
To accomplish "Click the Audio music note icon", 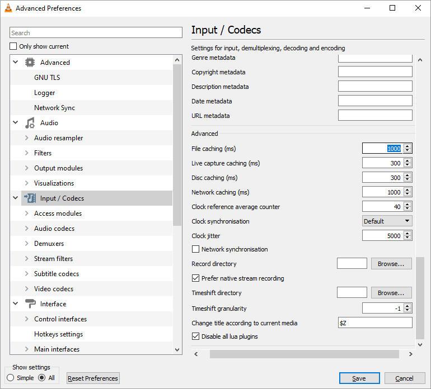I will click(x=30, y=123).
